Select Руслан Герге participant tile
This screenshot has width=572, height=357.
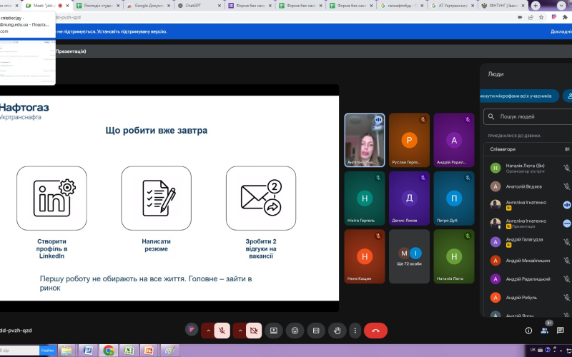409,140
